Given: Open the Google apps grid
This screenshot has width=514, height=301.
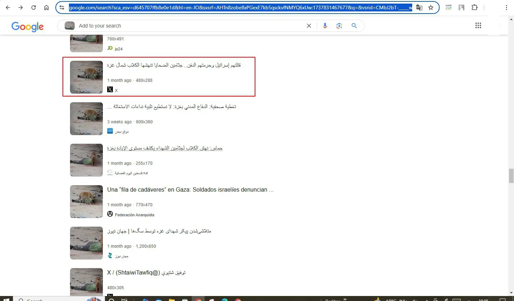Looking at the screenshot, I should pos(478,25).
